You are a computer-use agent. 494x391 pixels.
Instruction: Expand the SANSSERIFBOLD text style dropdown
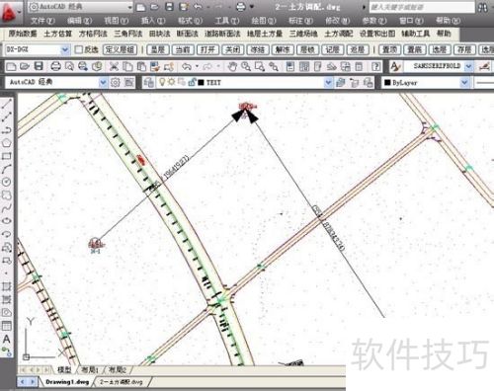(468, 66)
